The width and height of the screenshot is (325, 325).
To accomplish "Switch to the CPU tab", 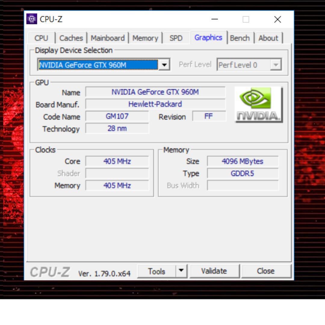I will (41, 38).
